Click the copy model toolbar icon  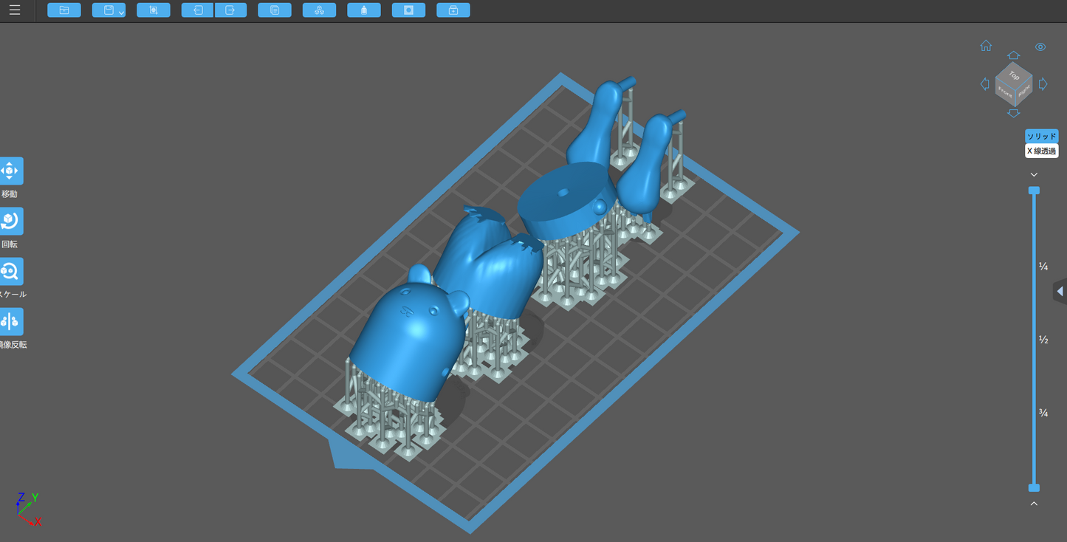(275, 10)
